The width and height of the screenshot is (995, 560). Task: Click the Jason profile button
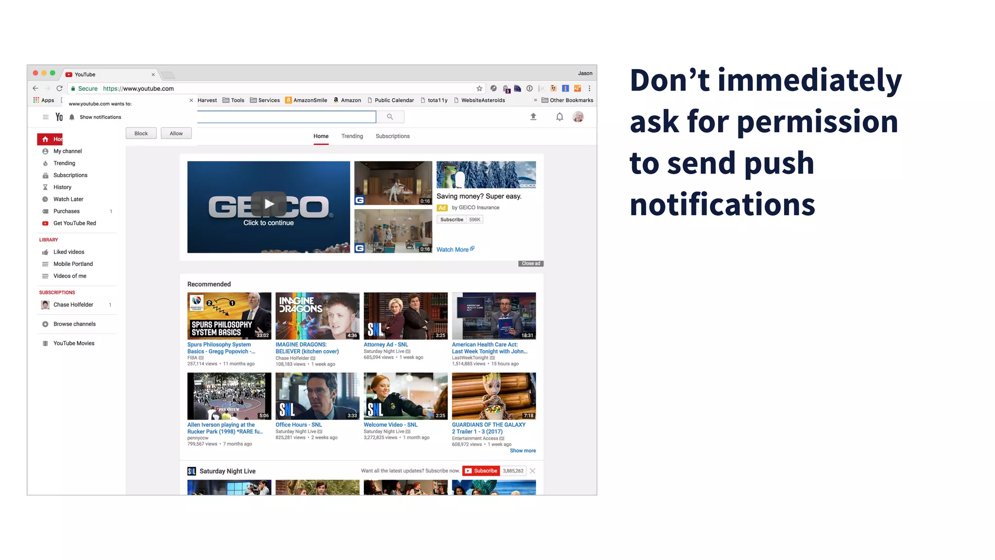point(585,73)
